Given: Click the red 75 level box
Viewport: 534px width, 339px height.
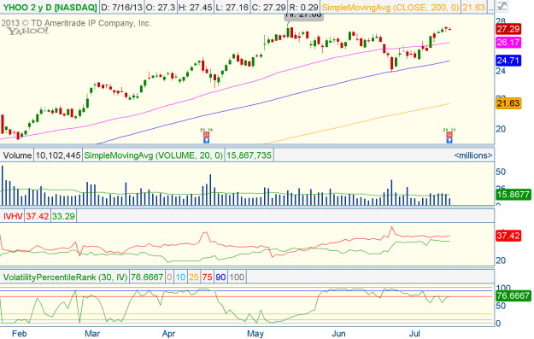Looking at the screenshot, I should coord(207,277).
